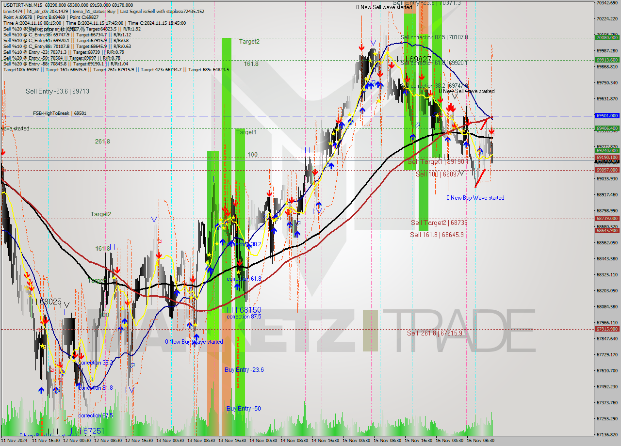Screen dimensions: 621x446
Task: Click the green 69240.000 price label
Action: point(607,151)
